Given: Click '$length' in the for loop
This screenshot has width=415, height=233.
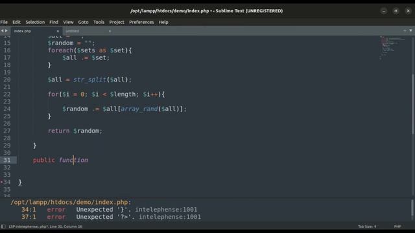Looking at the screenshot, I should click(x=123, y=94).
